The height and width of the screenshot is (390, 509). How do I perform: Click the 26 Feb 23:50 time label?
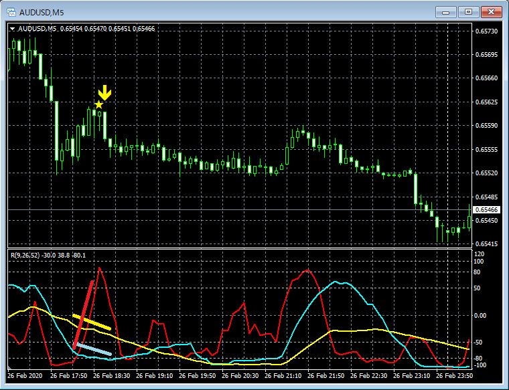tap(454, 376)
